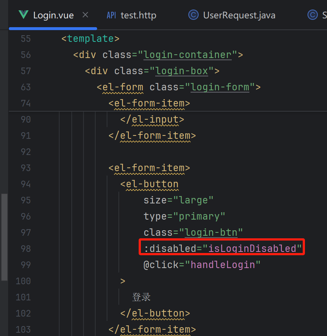Click the 登录 button text on line 101
This screenshot has height=336, width=327.
coord(141,297)
